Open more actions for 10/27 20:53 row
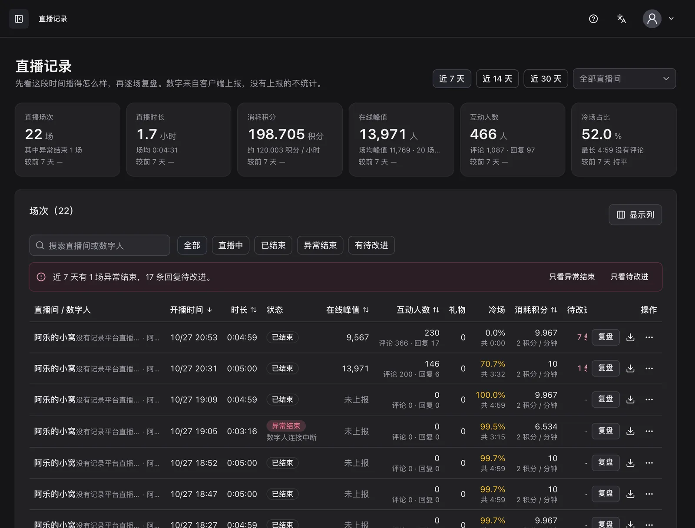Image resolution: width=695 pixels, height=528 pixels. (649, 337)
